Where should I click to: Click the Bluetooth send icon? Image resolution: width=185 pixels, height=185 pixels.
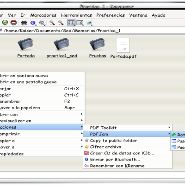[86, 159]
